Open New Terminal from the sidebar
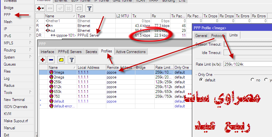Viewport: 272px width, 137px height. tap(14, 100)
